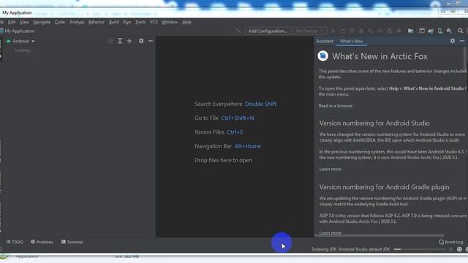Click the face icon in status bar

click(459, 249)
